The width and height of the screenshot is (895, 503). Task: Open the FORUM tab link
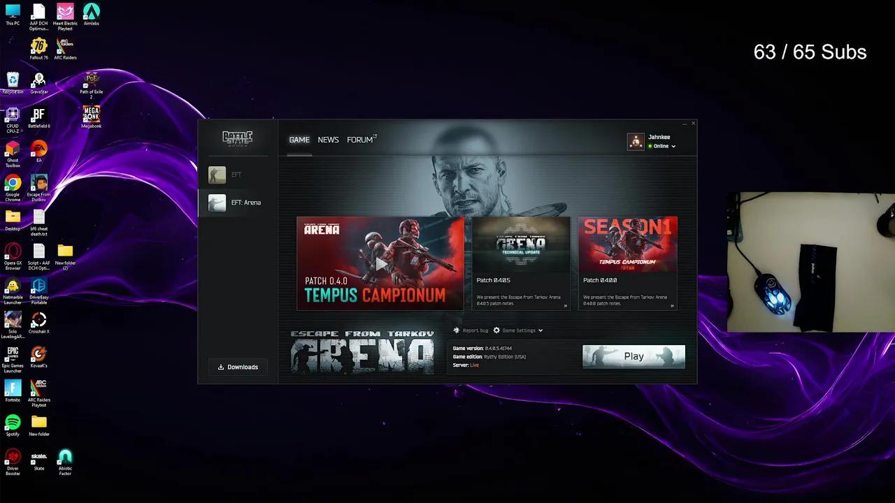tap(361, 140)
